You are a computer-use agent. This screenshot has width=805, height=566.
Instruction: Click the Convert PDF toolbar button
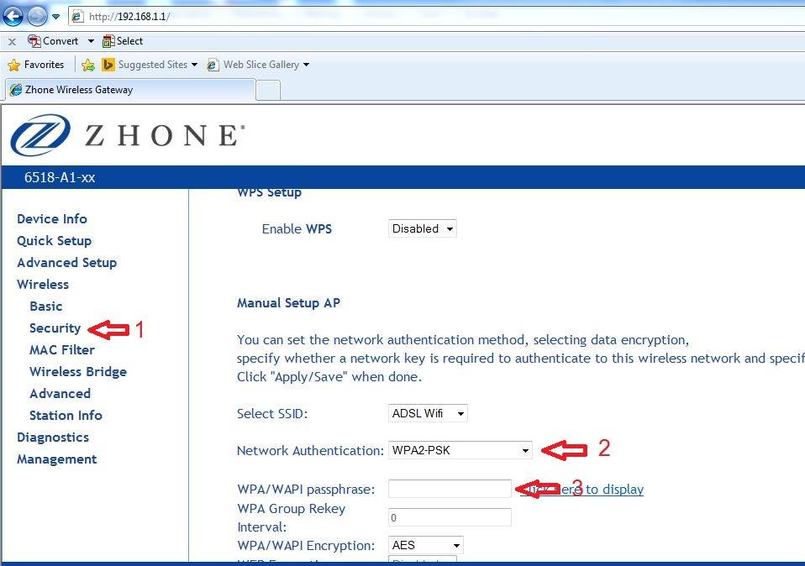click(54, 41)
